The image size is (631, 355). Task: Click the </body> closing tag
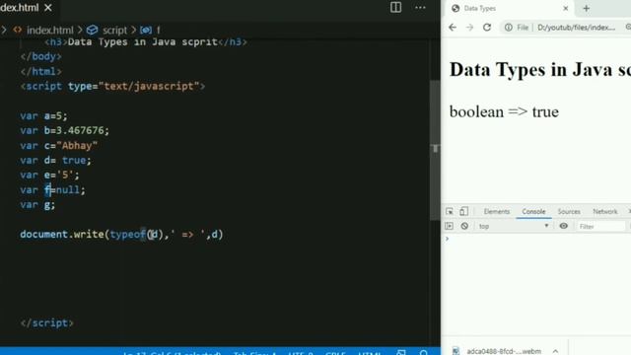[41, 56]
